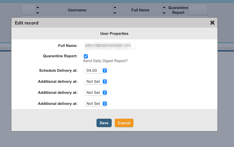Click the Send Daily Digest Report? label

105,61
